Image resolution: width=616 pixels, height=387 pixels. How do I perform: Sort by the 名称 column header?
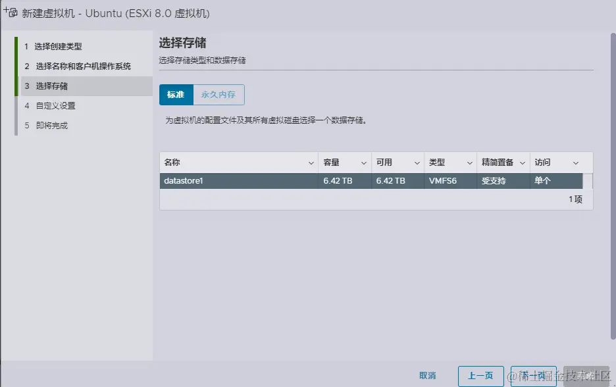click(x=171, y=162)
